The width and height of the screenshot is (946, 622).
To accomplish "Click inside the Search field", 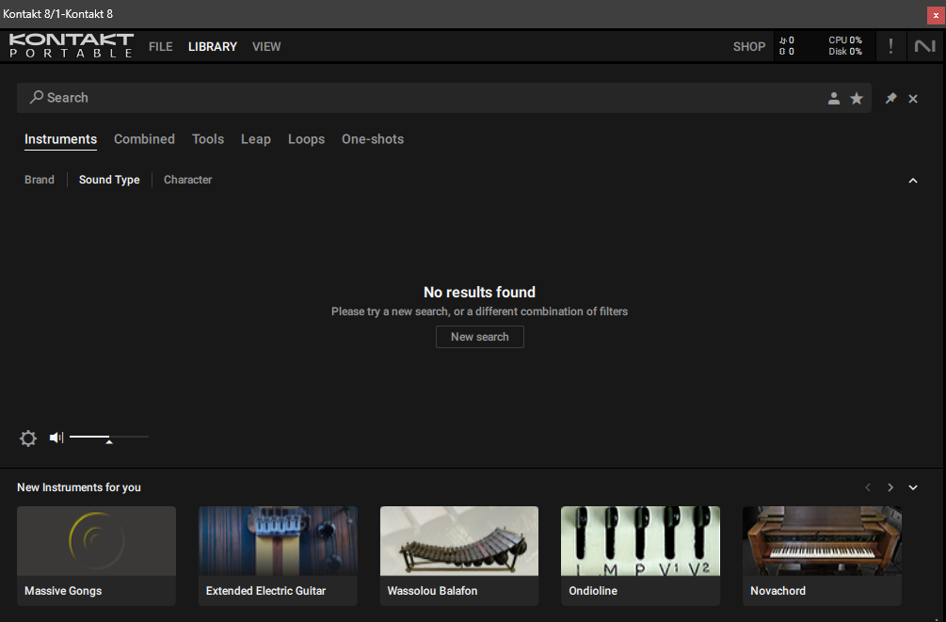I will 424,98.
